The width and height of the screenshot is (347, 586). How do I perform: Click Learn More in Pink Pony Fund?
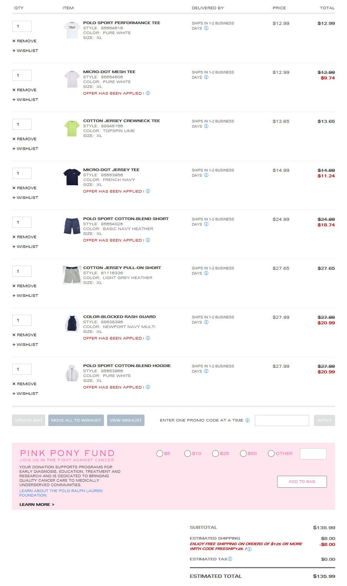point(37,504)
